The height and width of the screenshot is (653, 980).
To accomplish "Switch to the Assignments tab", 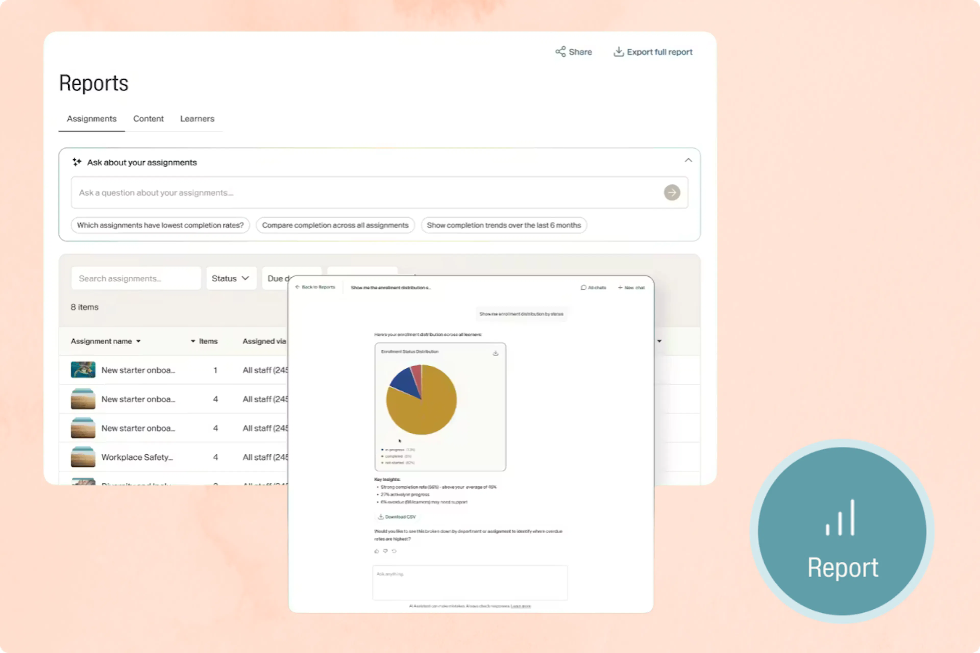I will [92, 119].
